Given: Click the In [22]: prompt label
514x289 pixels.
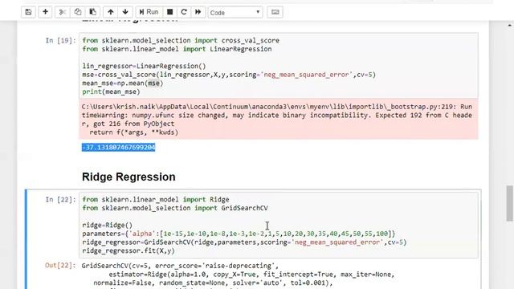Looking at the screenshot, I should 61,200.
